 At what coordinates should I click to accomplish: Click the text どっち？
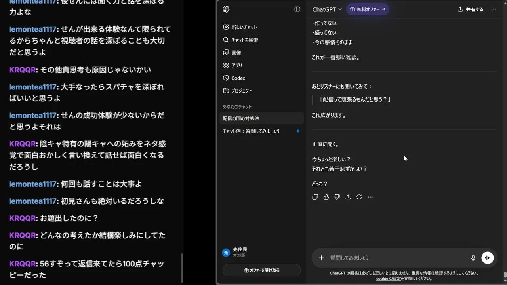coord(320,184)
